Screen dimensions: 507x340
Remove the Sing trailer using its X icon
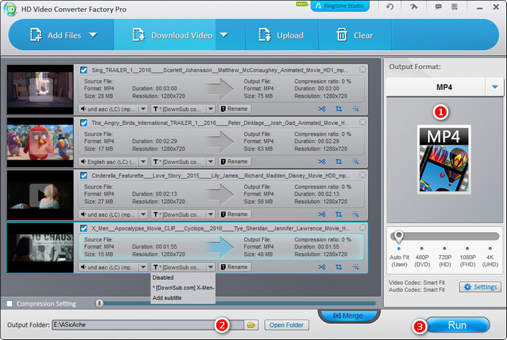click(x=363, y=70)
